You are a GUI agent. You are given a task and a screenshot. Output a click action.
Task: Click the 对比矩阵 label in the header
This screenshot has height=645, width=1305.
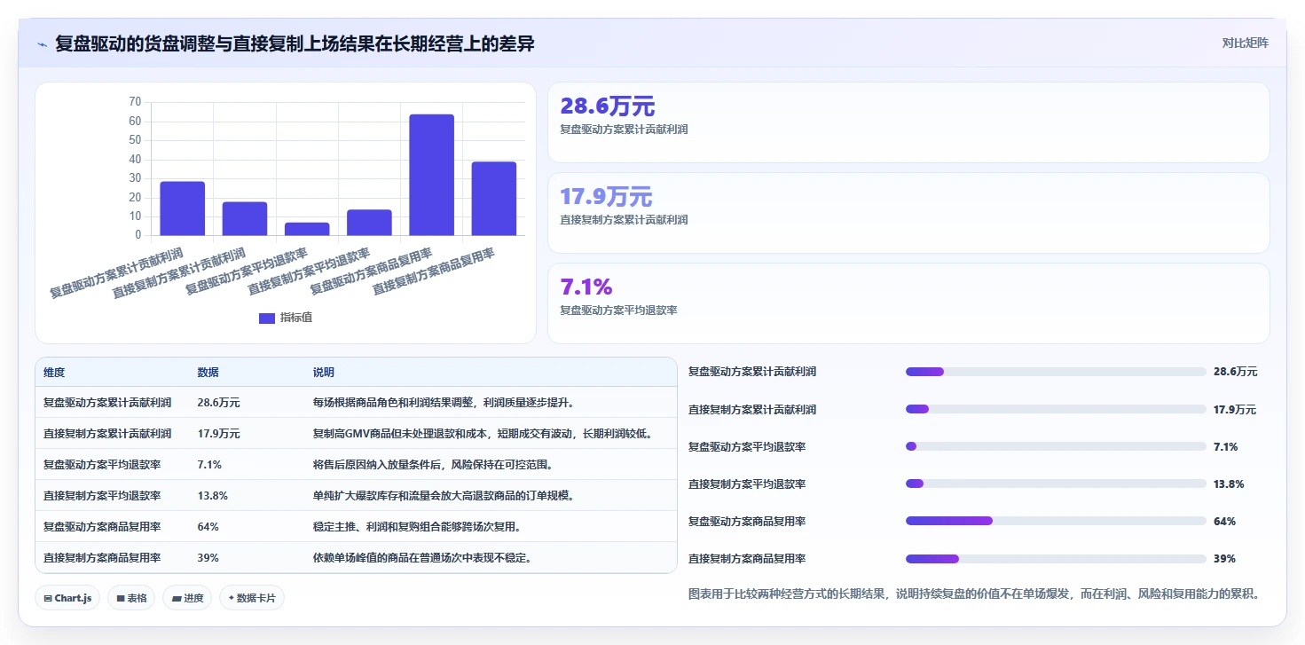pyautogui.click(x=1246, y=43)
